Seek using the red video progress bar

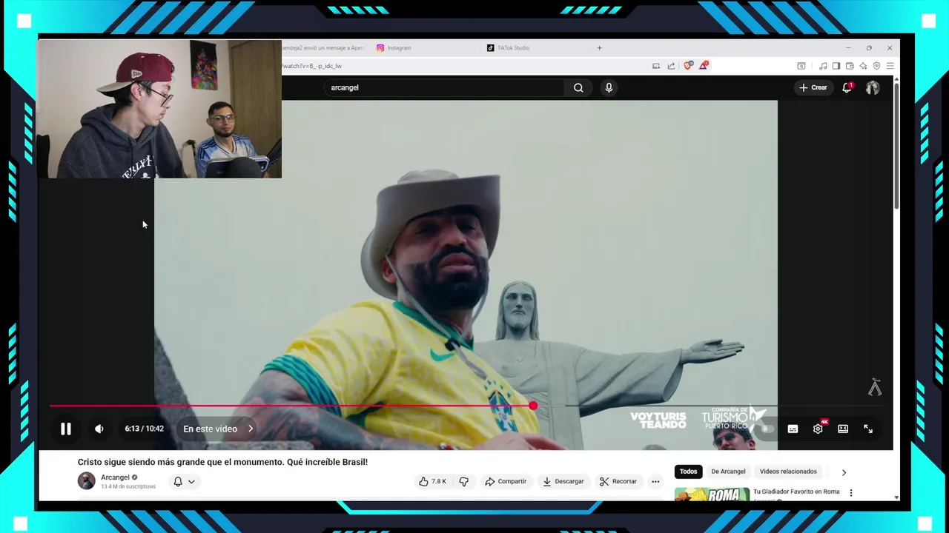(x=465, y=406)
